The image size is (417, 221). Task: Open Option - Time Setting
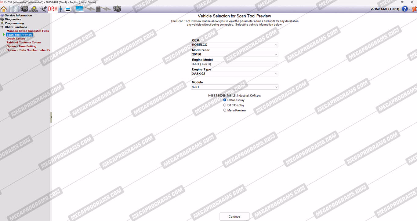[x=21, y=46]
